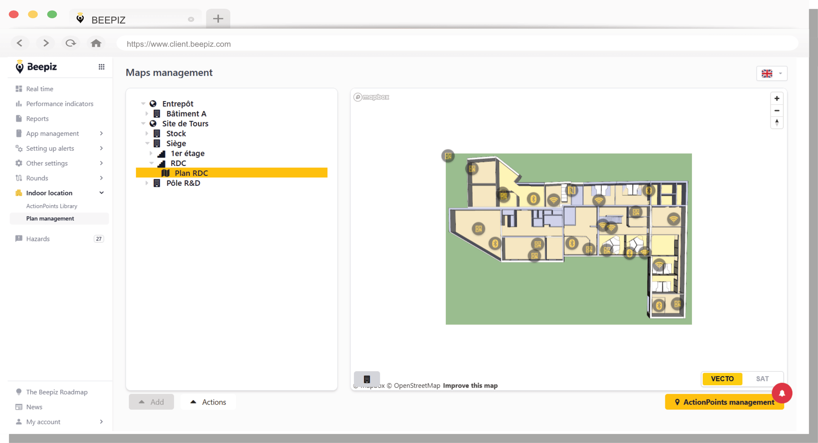This screenshot has height=443, width=818.
Task: Click the Rounds sidebar icon
Action: point(19,178)
